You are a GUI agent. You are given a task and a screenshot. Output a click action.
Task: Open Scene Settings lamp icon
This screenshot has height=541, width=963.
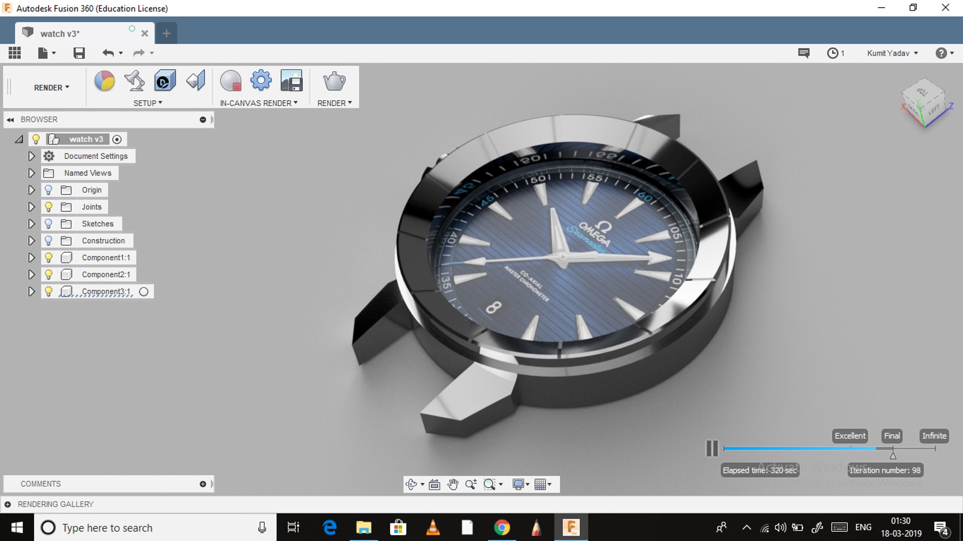click(134, 81)
